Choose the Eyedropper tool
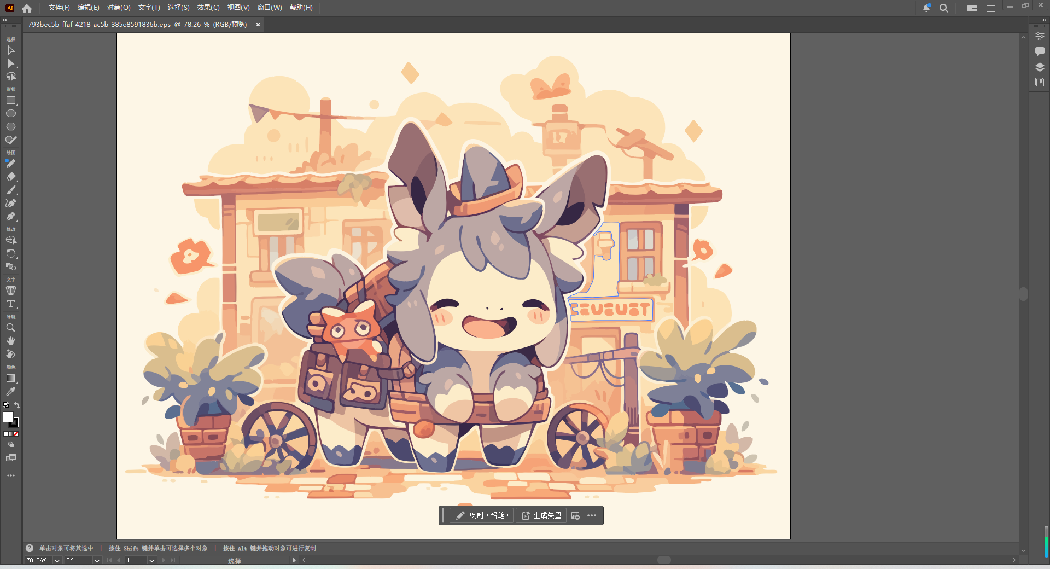 pos(11,392)
